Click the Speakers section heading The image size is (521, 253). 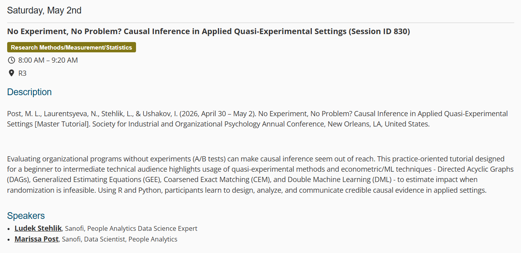pos(26,216)
